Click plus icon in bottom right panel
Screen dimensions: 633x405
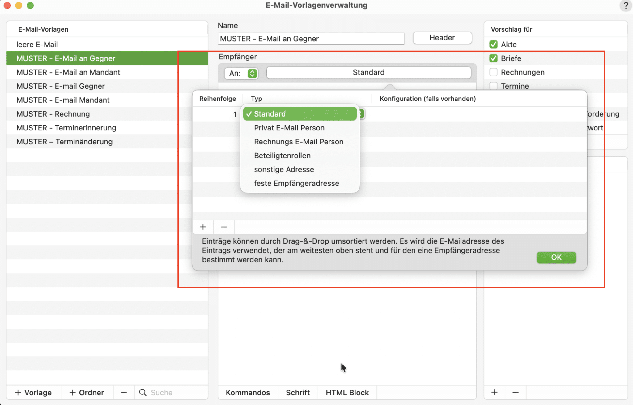494,392
